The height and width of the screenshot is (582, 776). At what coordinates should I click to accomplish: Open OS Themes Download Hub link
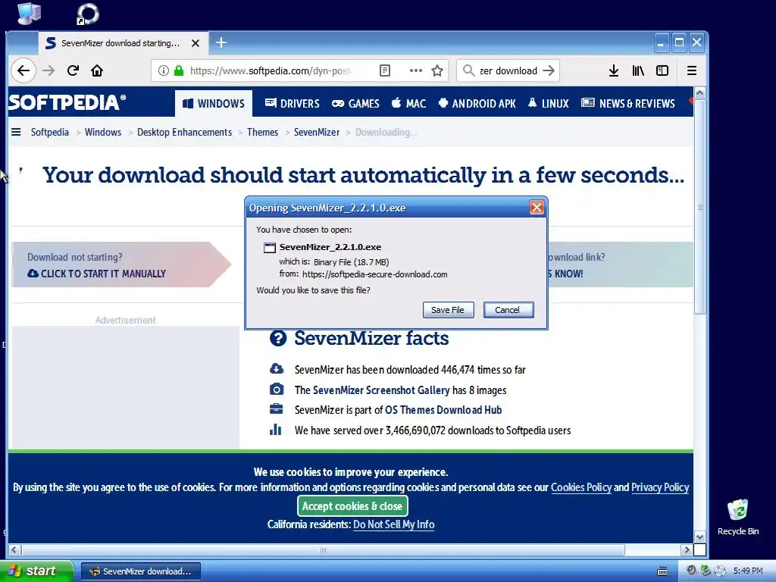pos(443,410)
